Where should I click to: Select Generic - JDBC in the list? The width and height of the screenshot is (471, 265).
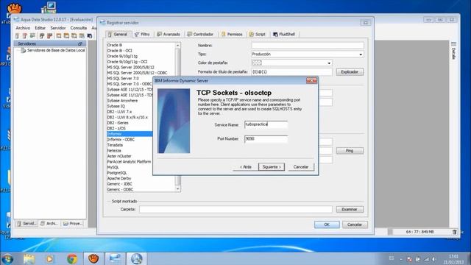pos(119,184)
